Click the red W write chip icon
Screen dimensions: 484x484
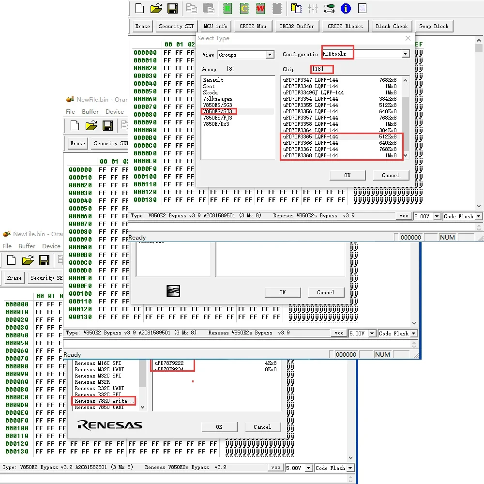click(x=260, y=8)
